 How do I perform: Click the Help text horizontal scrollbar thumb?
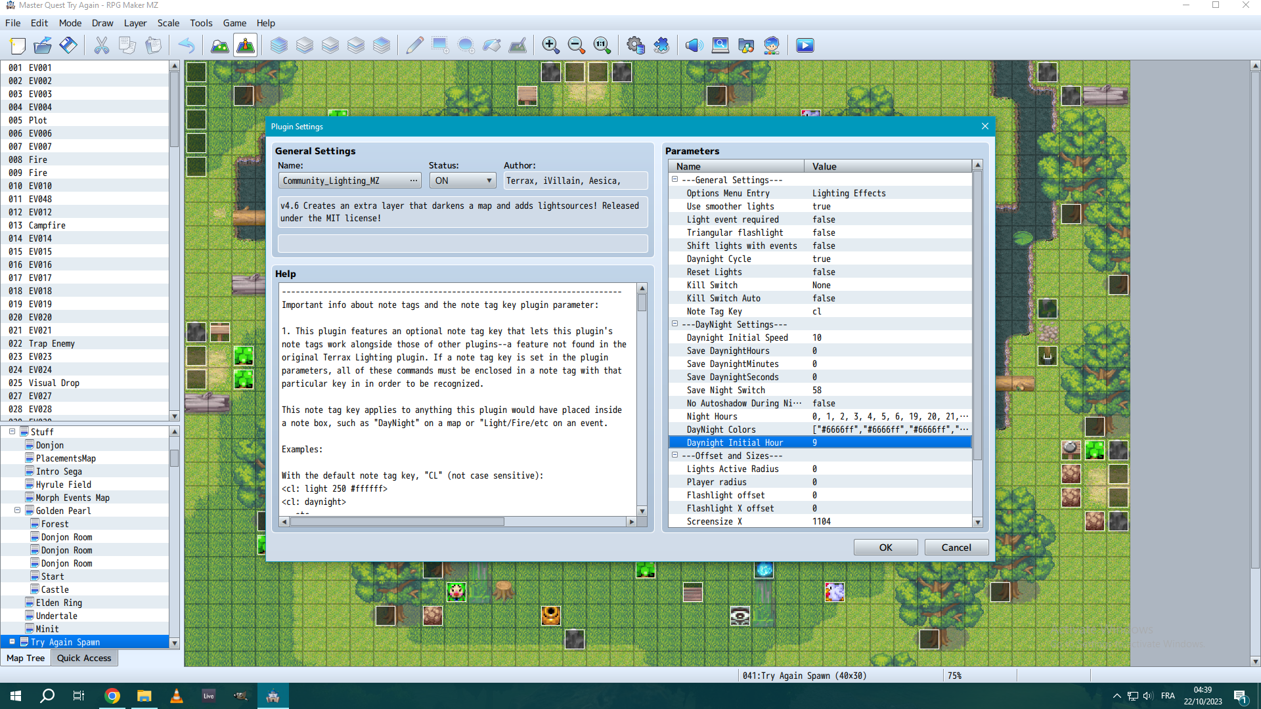[397, 522]
